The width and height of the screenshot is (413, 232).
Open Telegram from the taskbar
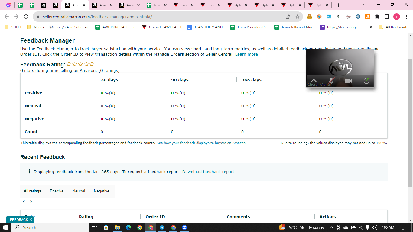tap(162, 227)
